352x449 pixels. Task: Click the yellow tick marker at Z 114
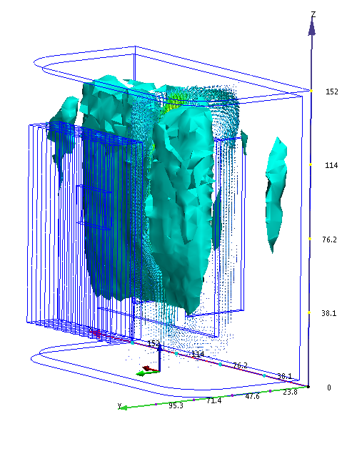coord(310,164)
